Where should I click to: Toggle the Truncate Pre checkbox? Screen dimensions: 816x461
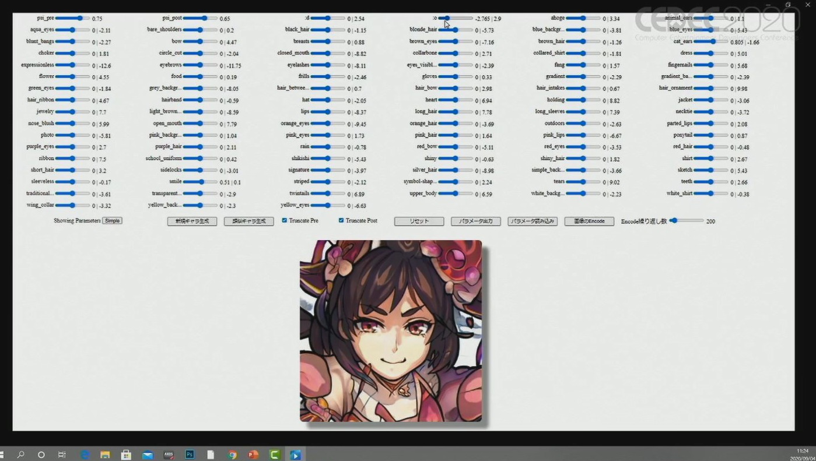[285, 220]
